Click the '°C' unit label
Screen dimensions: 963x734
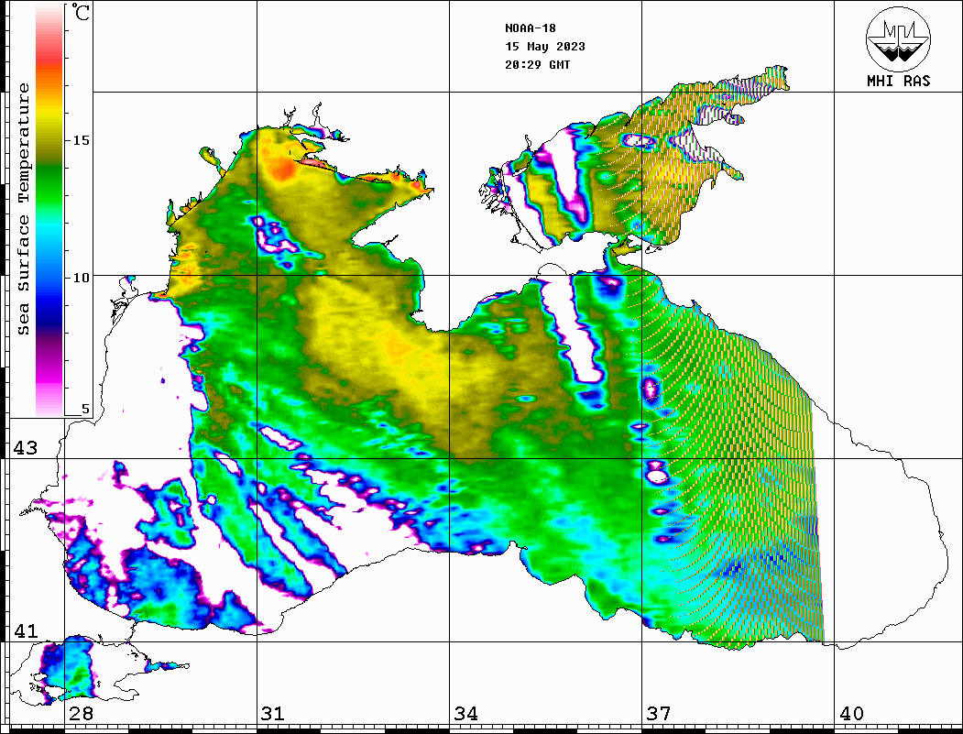coord(81,13)
